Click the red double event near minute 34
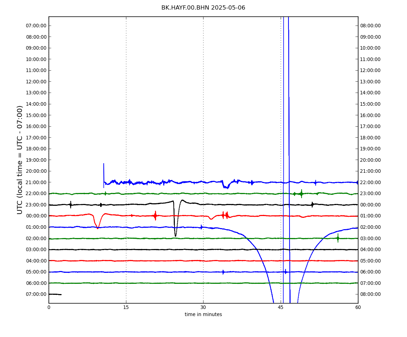 225,215
